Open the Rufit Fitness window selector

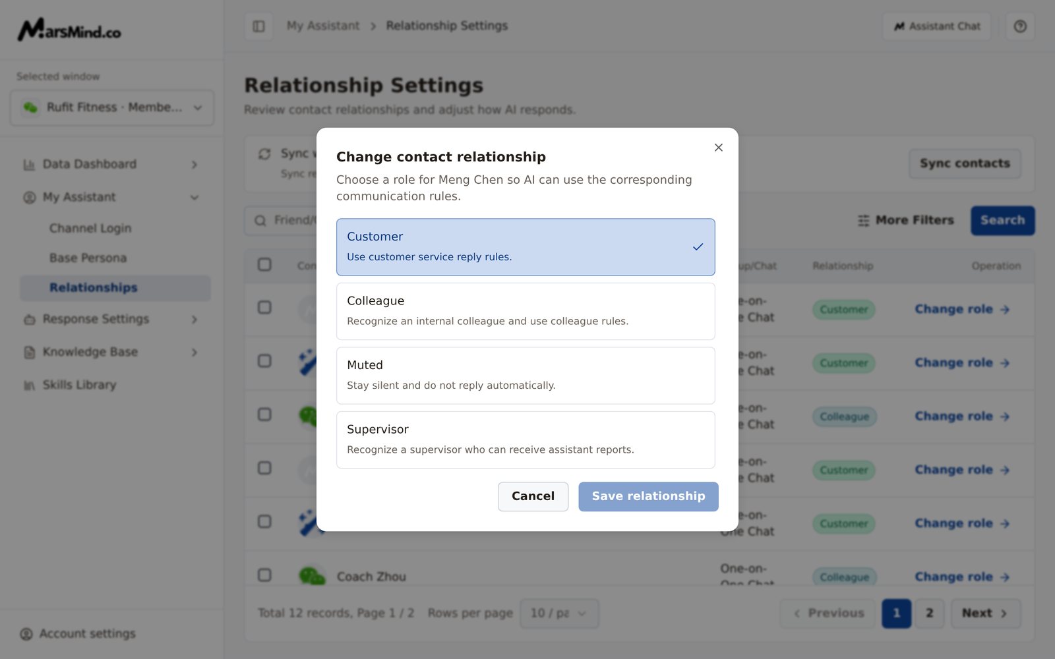[x=112, y=107]
